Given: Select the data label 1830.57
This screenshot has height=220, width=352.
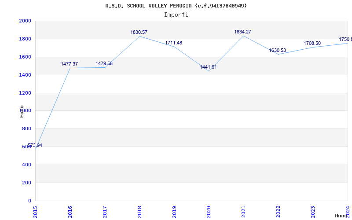Looking at the screenshot, I should click(139, 32).
